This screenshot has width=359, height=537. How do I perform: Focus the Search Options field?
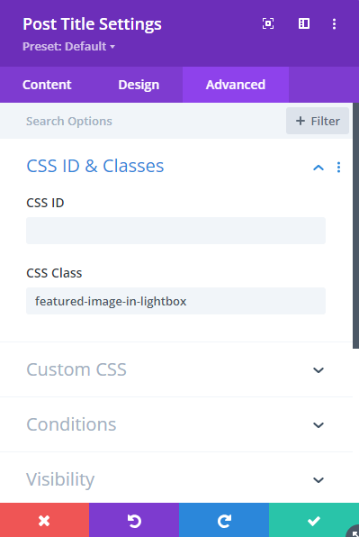click(143, 121)
